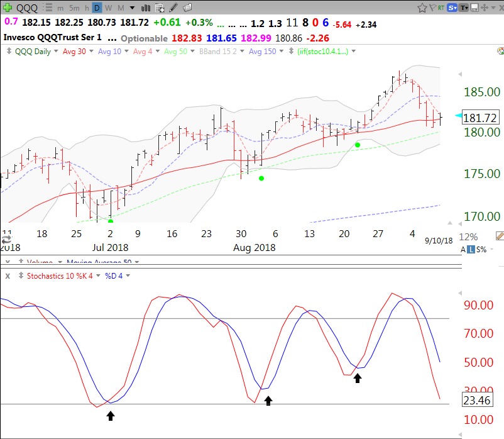The width and height of the screenshot is (504, 439).
Task: Click the small up triangle by 170.00
Action: (x=450, y=223)
